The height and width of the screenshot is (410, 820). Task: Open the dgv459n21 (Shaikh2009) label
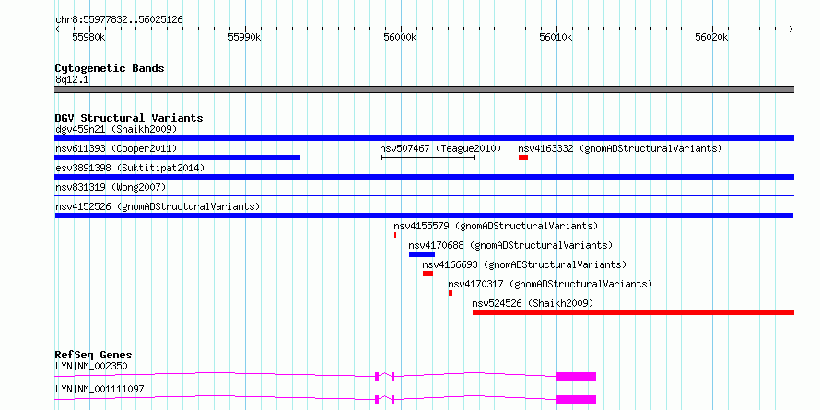click(116, 129)
